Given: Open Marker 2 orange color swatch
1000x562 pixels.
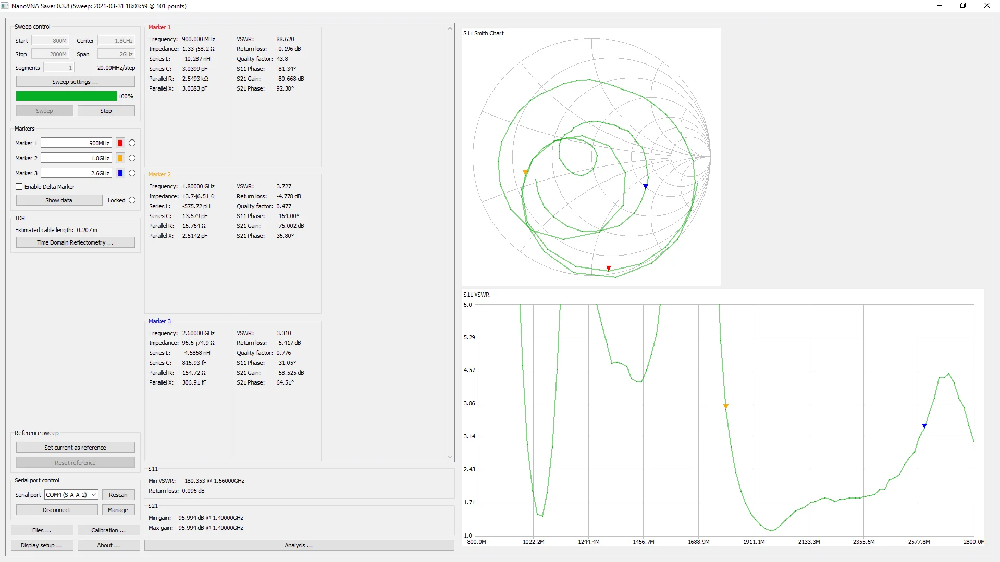Looking at the screenshot, I should pyautogui.click(x=120, y=158).
